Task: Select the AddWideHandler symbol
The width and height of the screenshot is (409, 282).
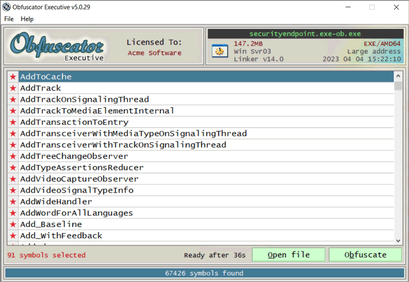Action: (206, 202)
